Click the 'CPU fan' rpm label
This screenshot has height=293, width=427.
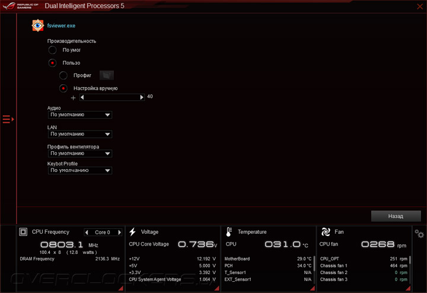click(329, 244)
